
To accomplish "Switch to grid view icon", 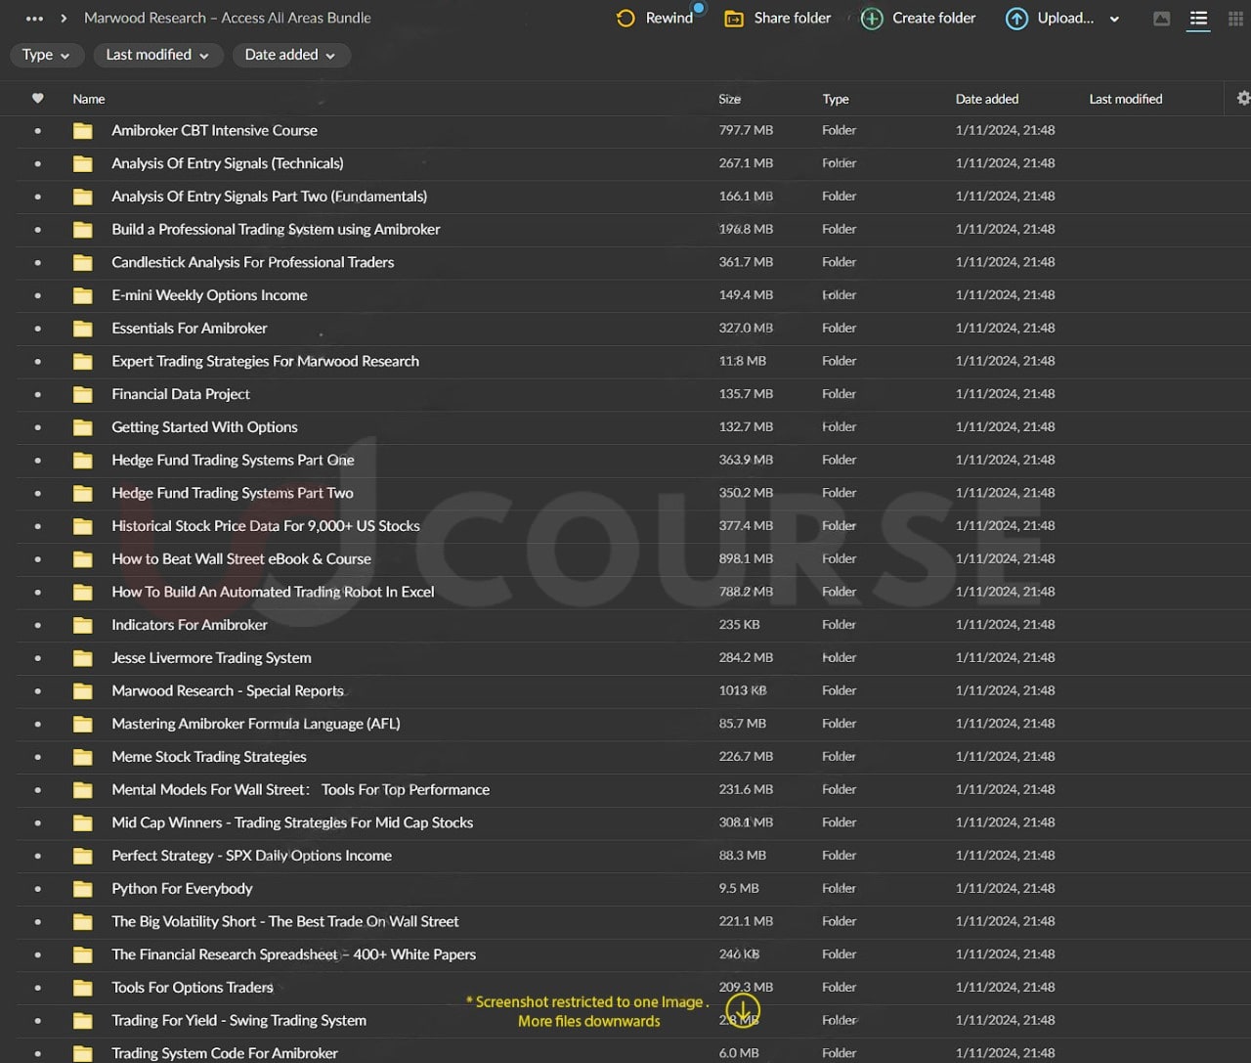I will tap(1235, 19).
